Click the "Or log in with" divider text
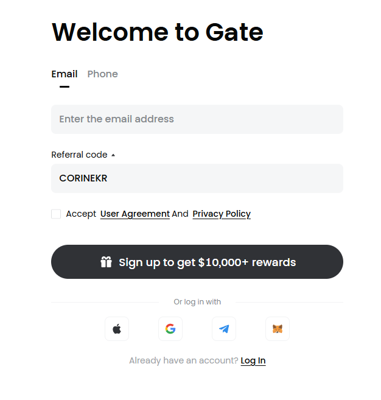This screenshot has height=400, width=381. 197,302
